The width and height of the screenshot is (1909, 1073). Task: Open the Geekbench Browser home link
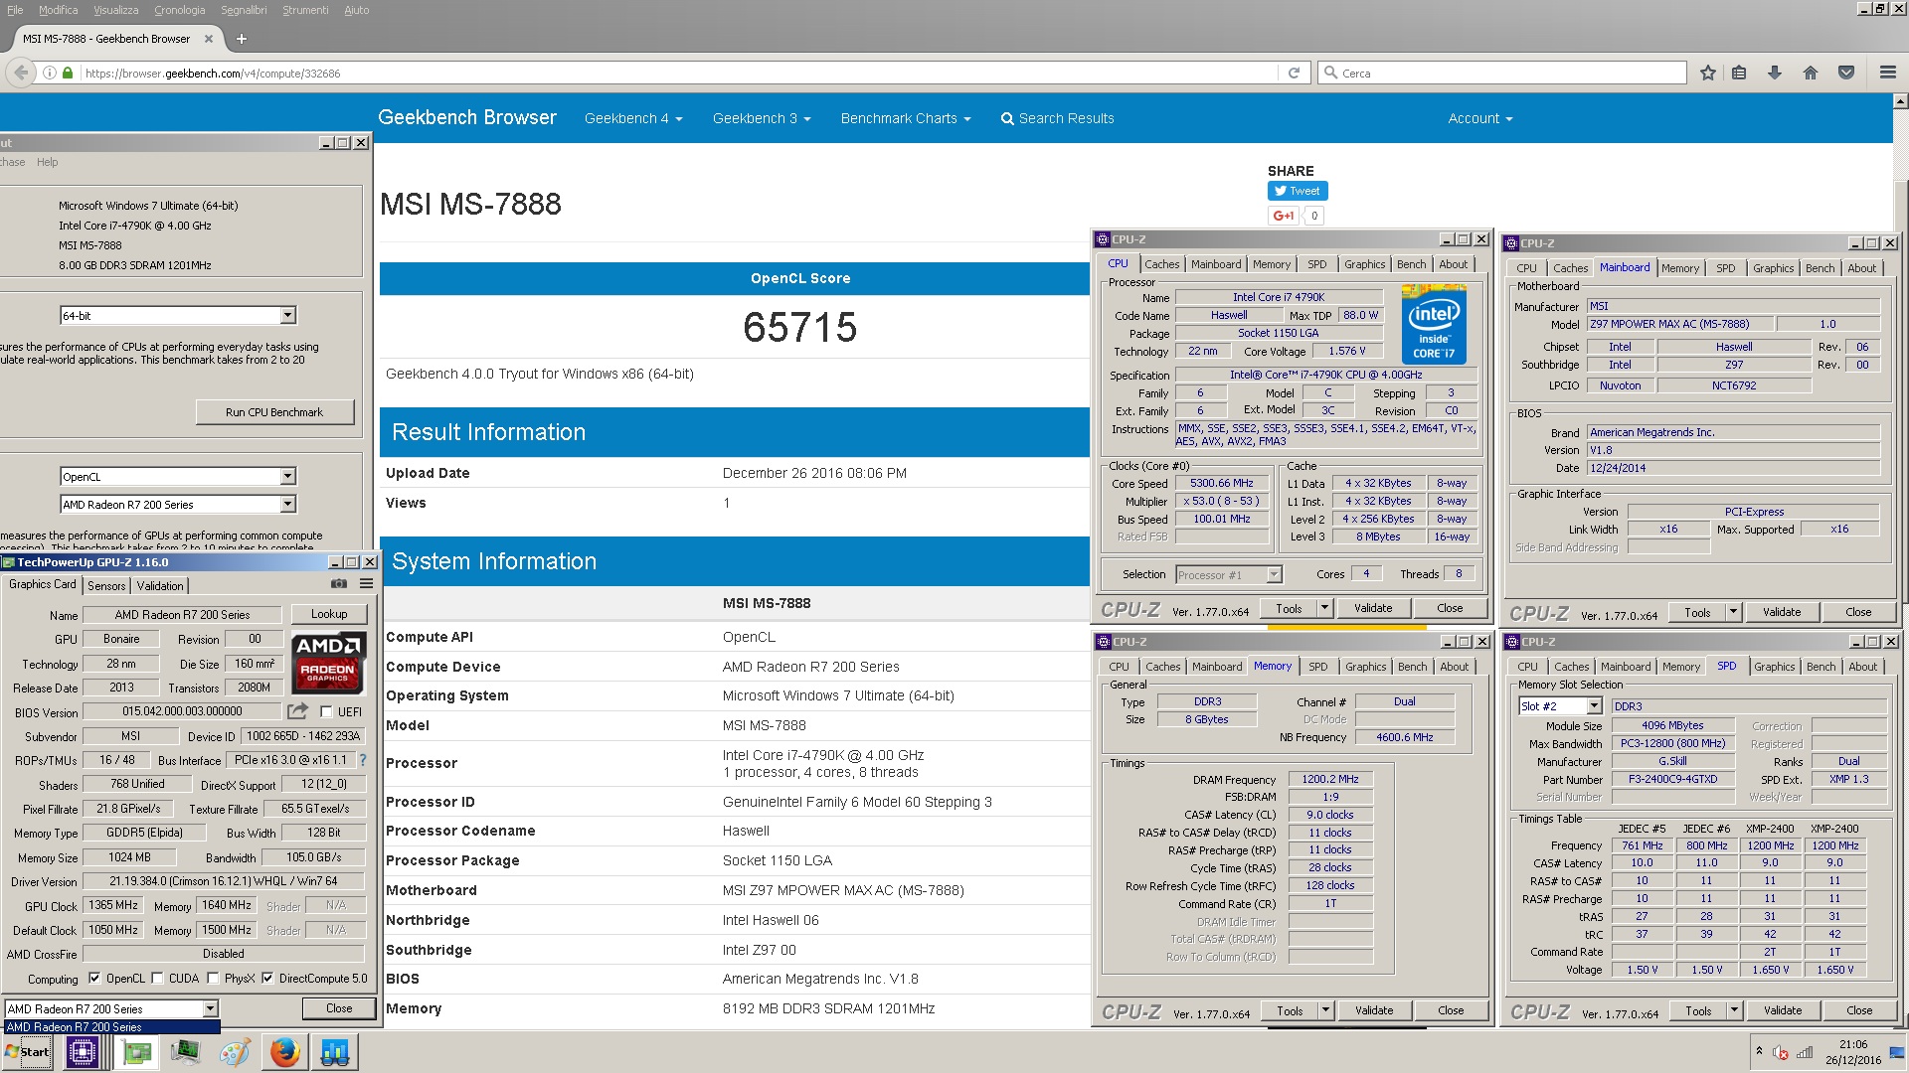tap(467, 117)
